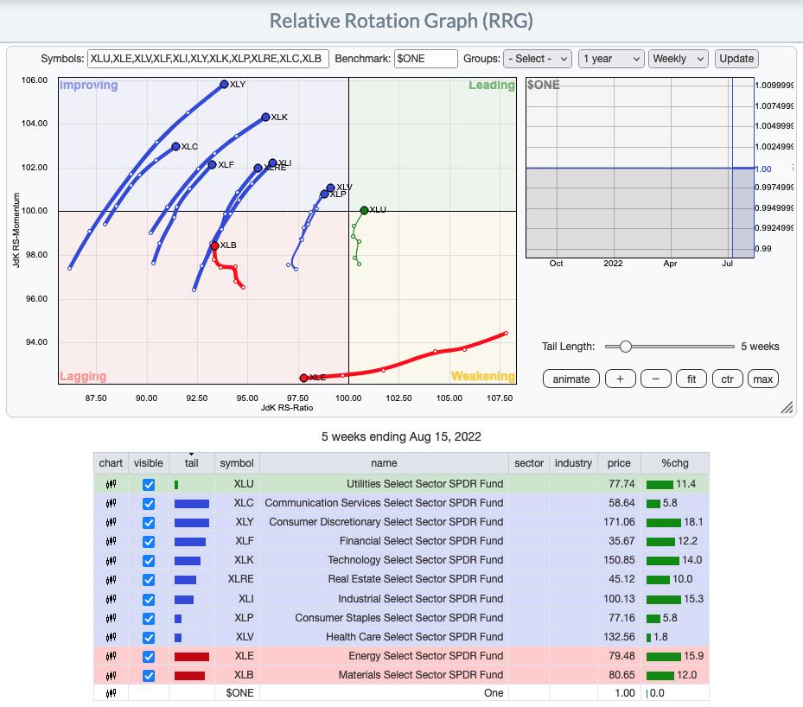Sort table by tail column header
This screenshot has height=707, width=803.
[192, 463]
